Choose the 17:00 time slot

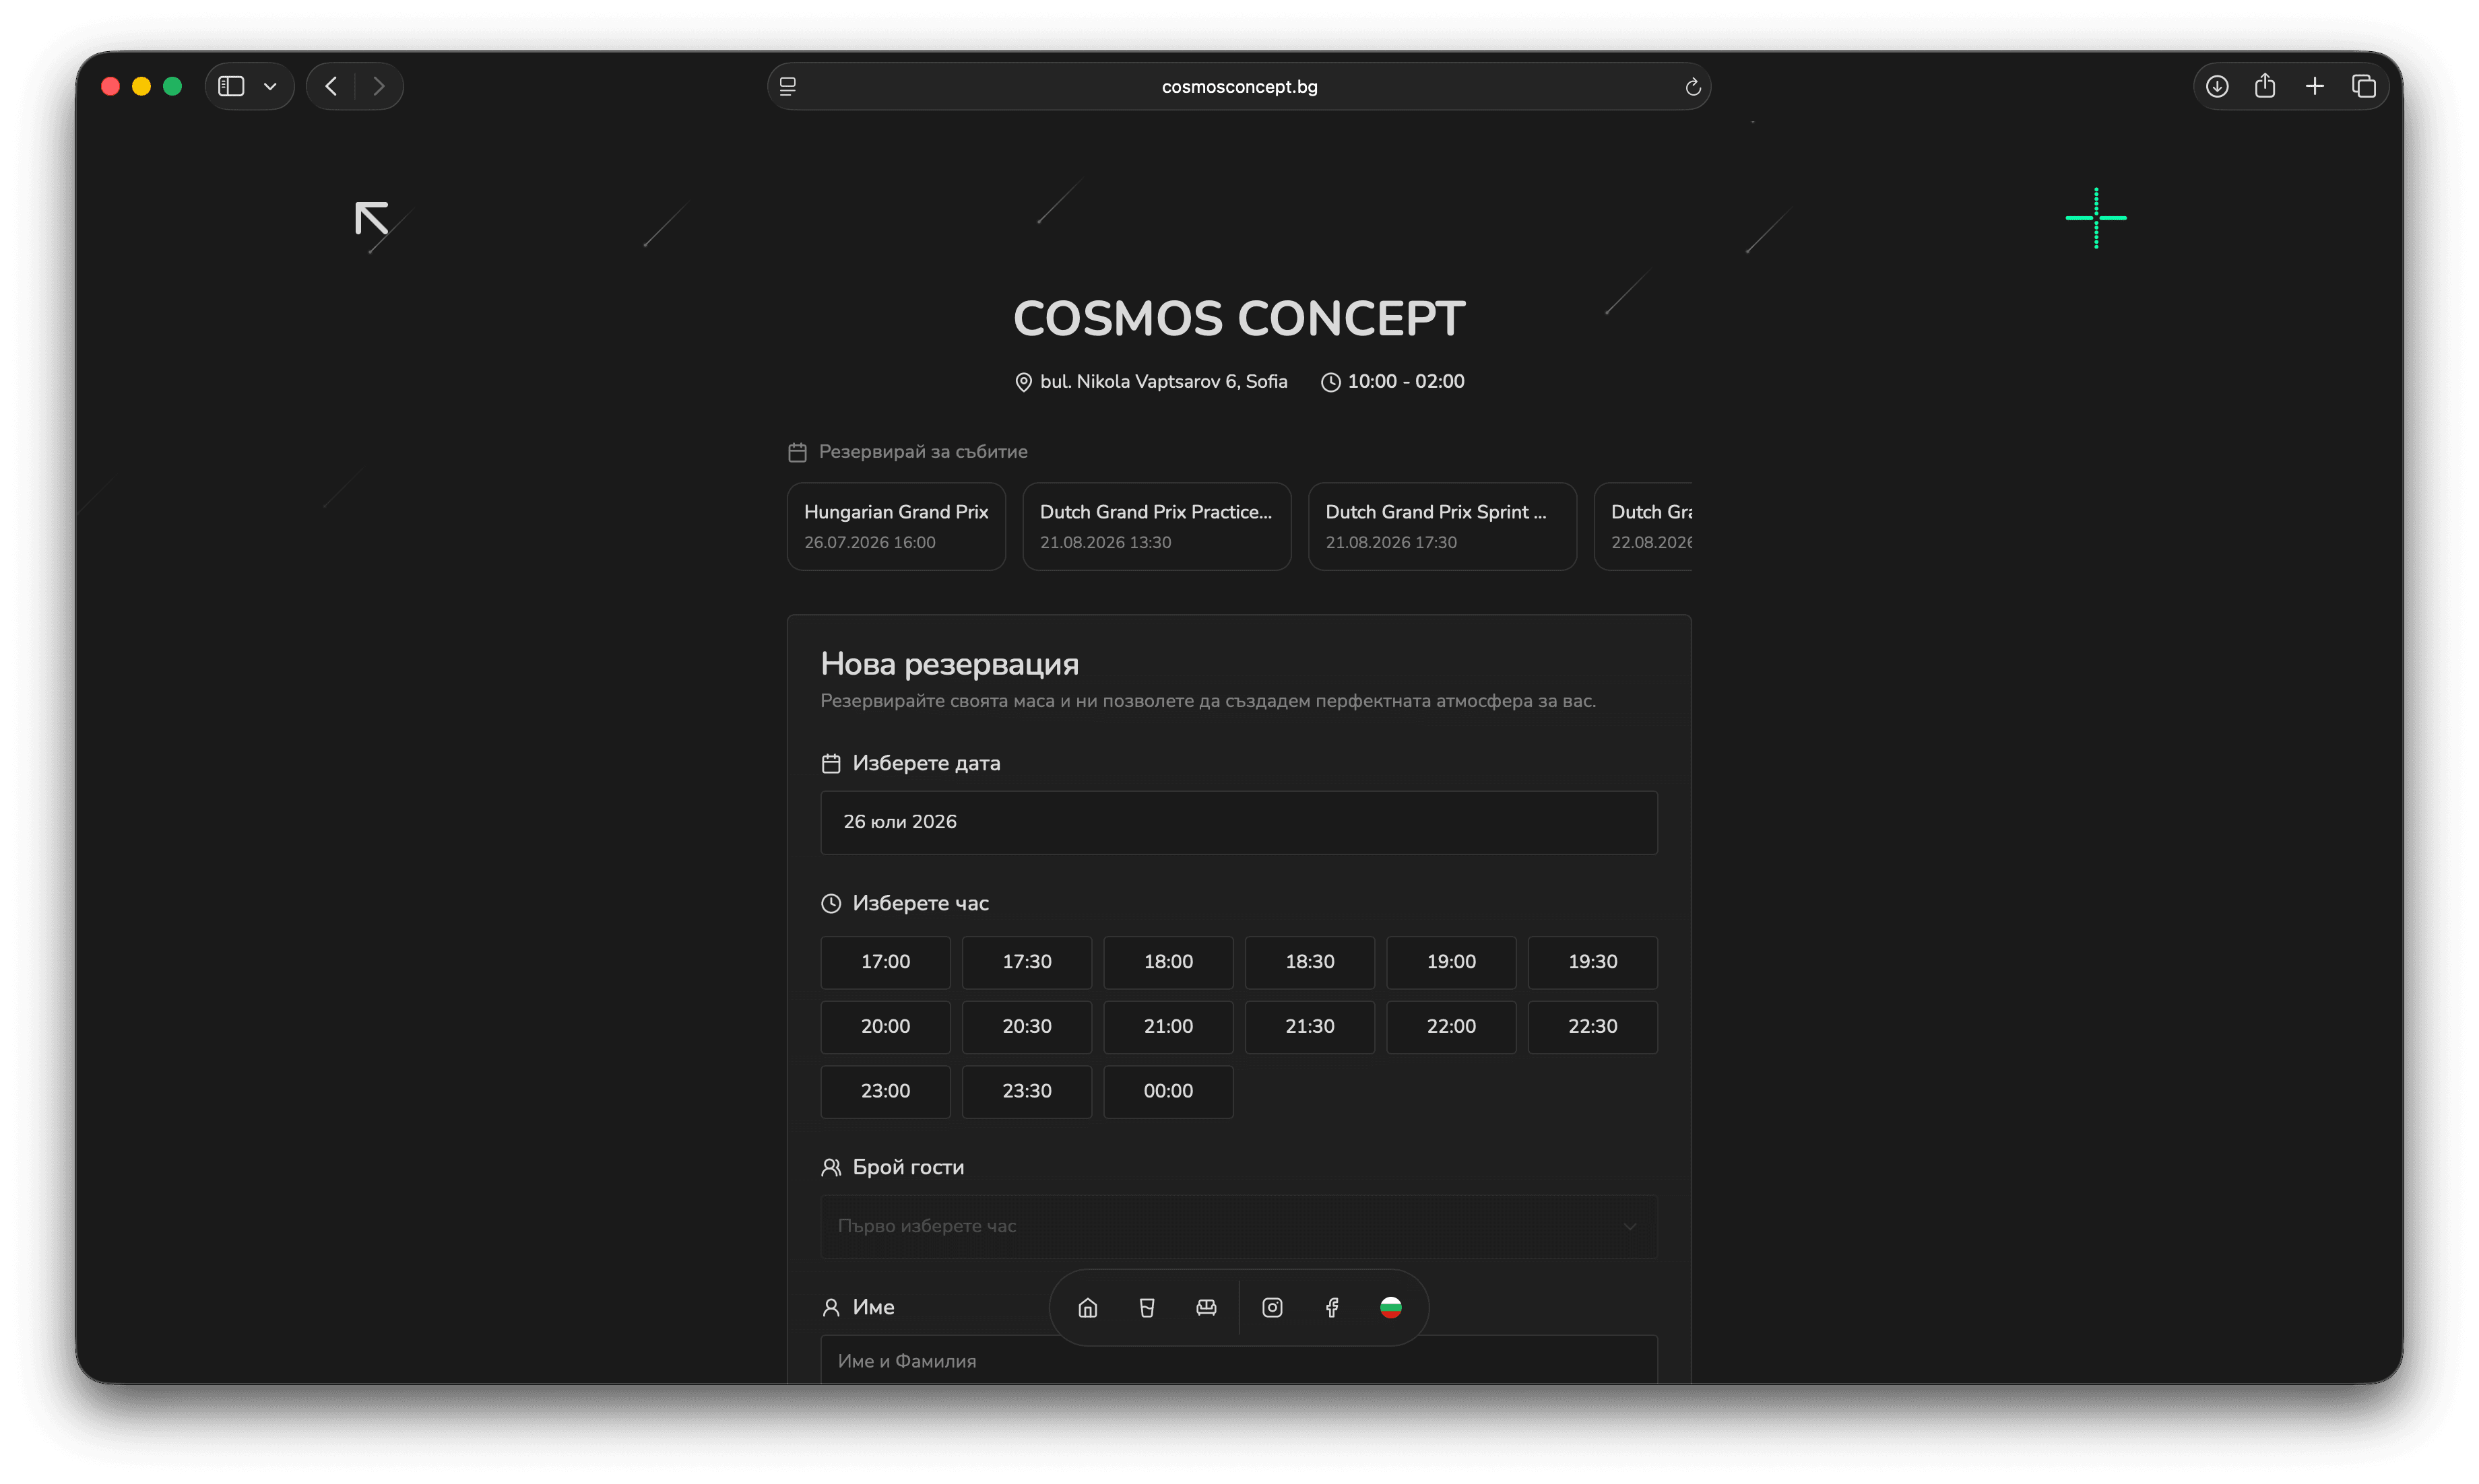(885, 962)
